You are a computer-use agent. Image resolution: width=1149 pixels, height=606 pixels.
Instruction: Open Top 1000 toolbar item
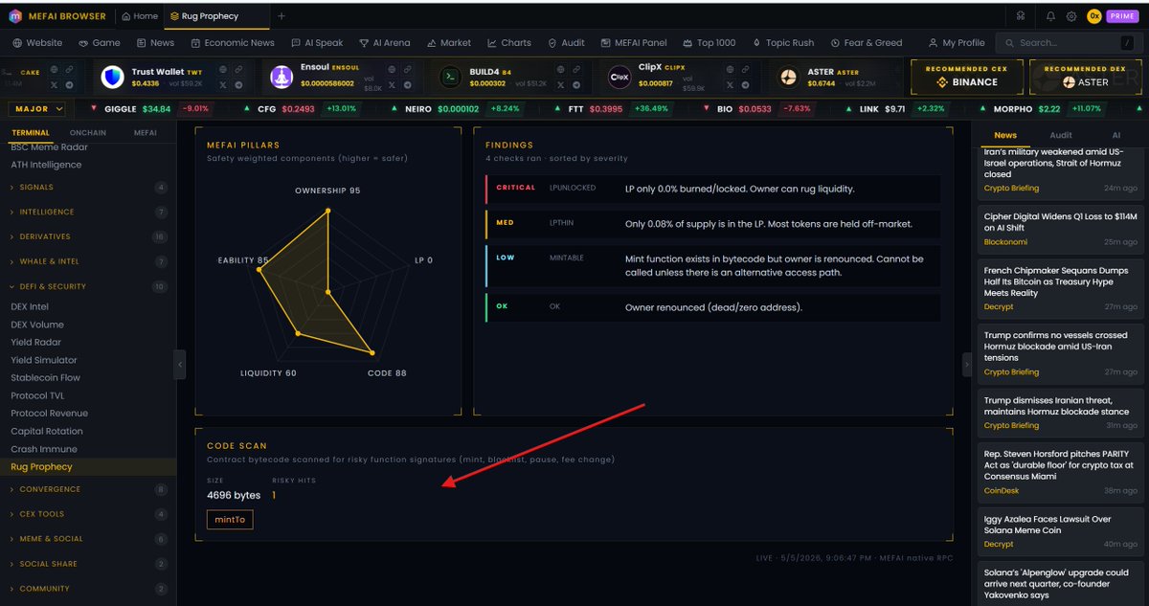point(709,43)
